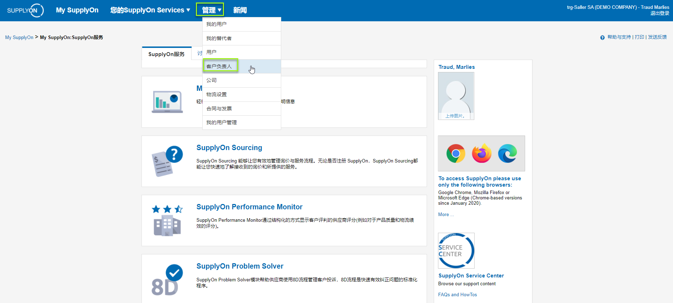Viewport: 673px width, 303px height.
Task: Click the Performance Monitor description text
Action: coord(305,223)
